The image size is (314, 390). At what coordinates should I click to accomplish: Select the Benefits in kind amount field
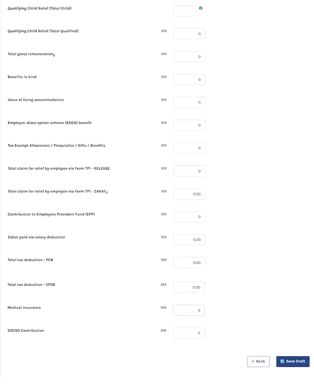pyautogui.click(x=189, y=80)
